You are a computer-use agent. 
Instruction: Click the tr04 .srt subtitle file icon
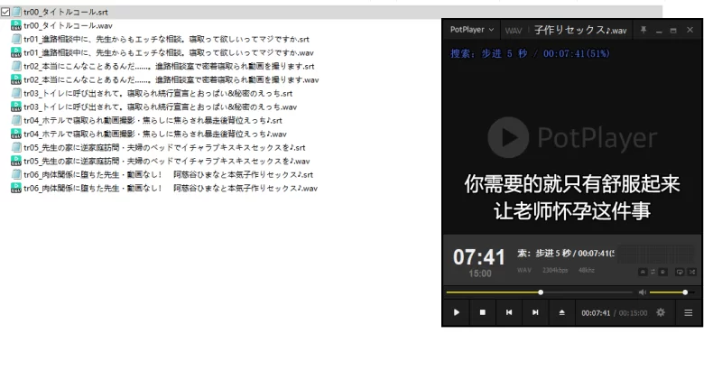tap(16, 120)
